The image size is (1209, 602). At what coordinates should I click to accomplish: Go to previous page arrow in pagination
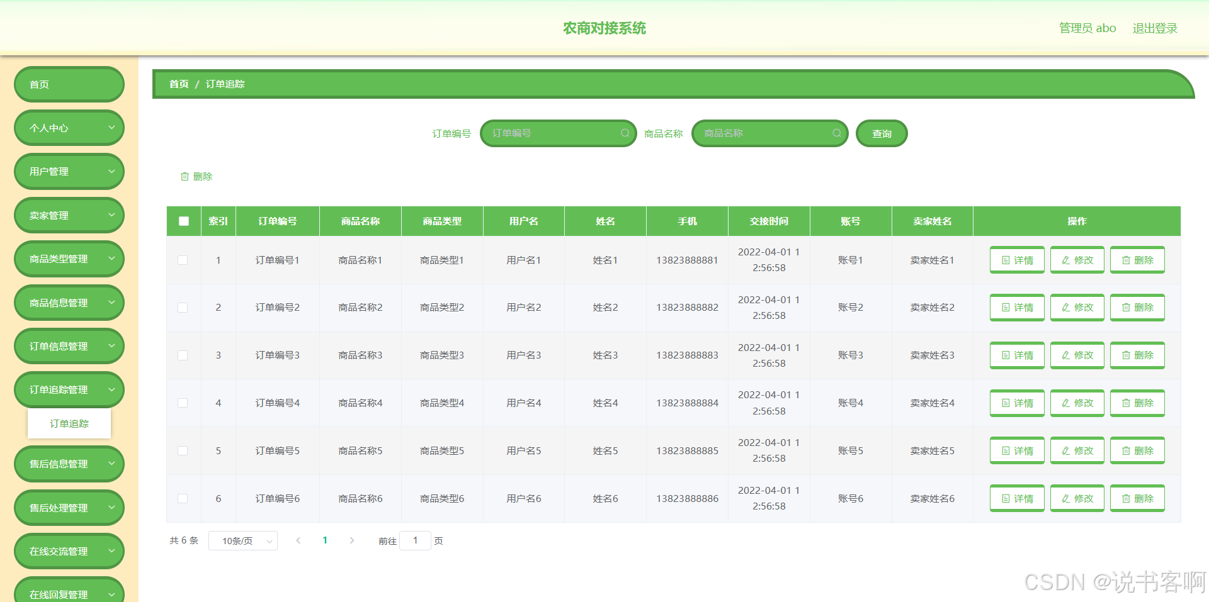pyautogui.click(x=298, y=540)
